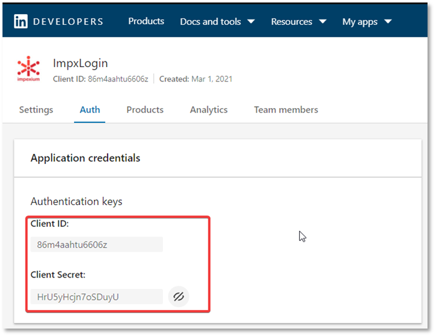Click the Impexium app logo
Screen dimensions: 435x336
click(x=28, y=69)
